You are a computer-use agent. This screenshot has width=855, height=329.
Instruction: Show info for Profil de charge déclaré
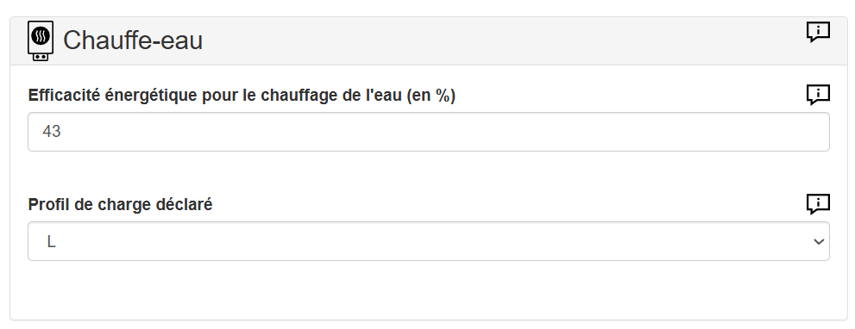point(818,204)
